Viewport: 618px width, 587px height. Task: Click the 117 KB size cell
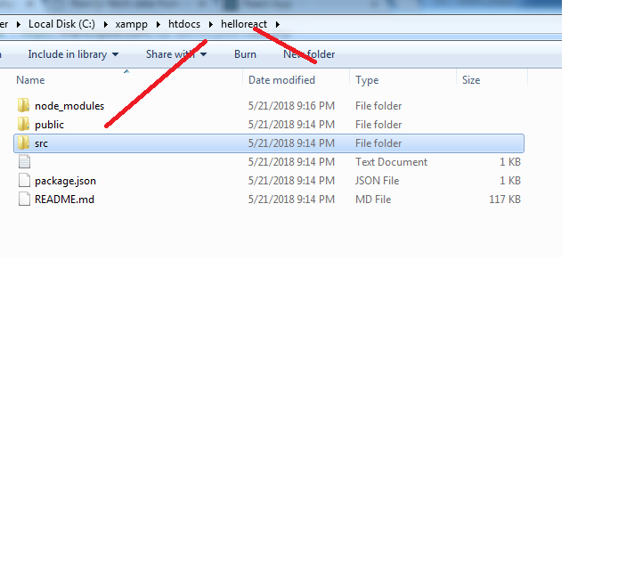point(505,200)
